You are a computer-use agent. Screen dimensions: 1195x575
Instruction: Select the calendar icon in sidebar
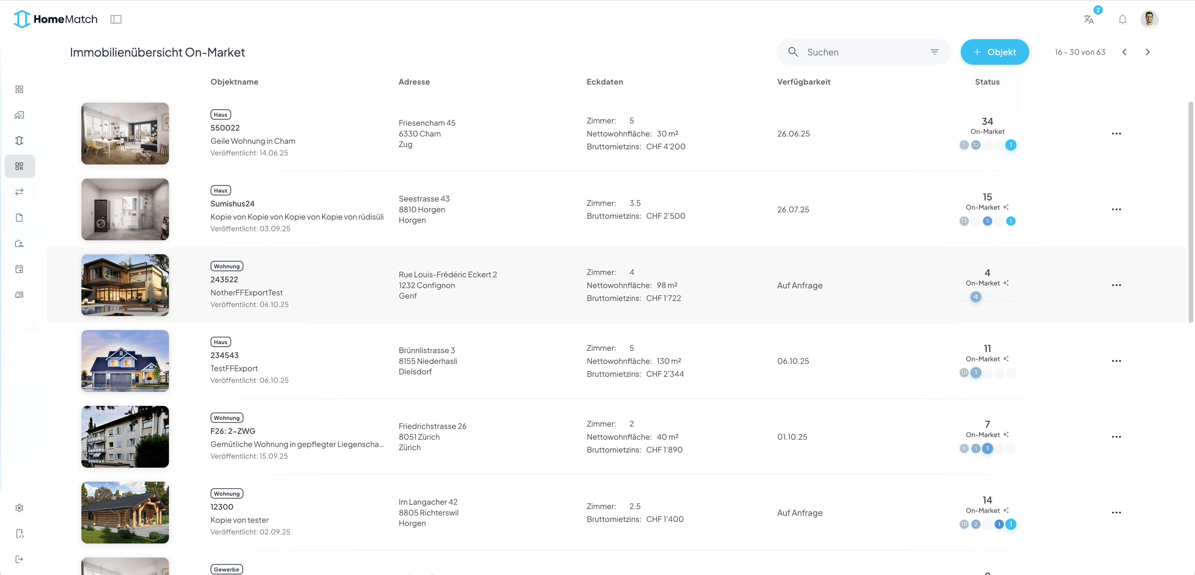[20, 269]
